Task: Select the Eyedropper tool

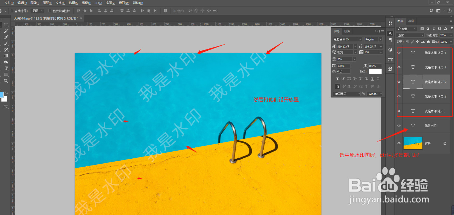Action: click(6, 37)
